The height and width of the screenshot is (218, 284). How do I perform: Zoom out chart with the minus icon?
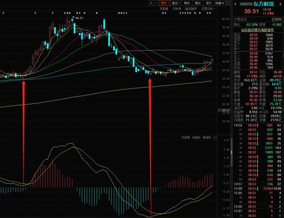pyautogui.click(x=157, y=3)
